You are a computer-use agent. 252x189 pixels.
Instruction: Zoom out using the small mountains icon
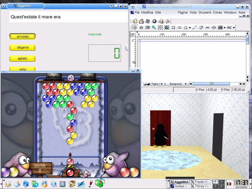pyautogui.click(x=145, y=84)
